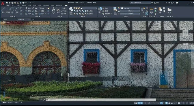
Task: Open the object color wheel swatch
Action: coord(119,8)
